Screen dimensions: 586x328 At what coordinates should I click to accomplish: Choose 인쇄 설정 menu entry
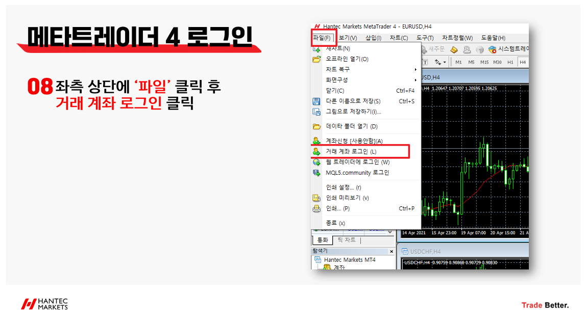coord(367,187)
